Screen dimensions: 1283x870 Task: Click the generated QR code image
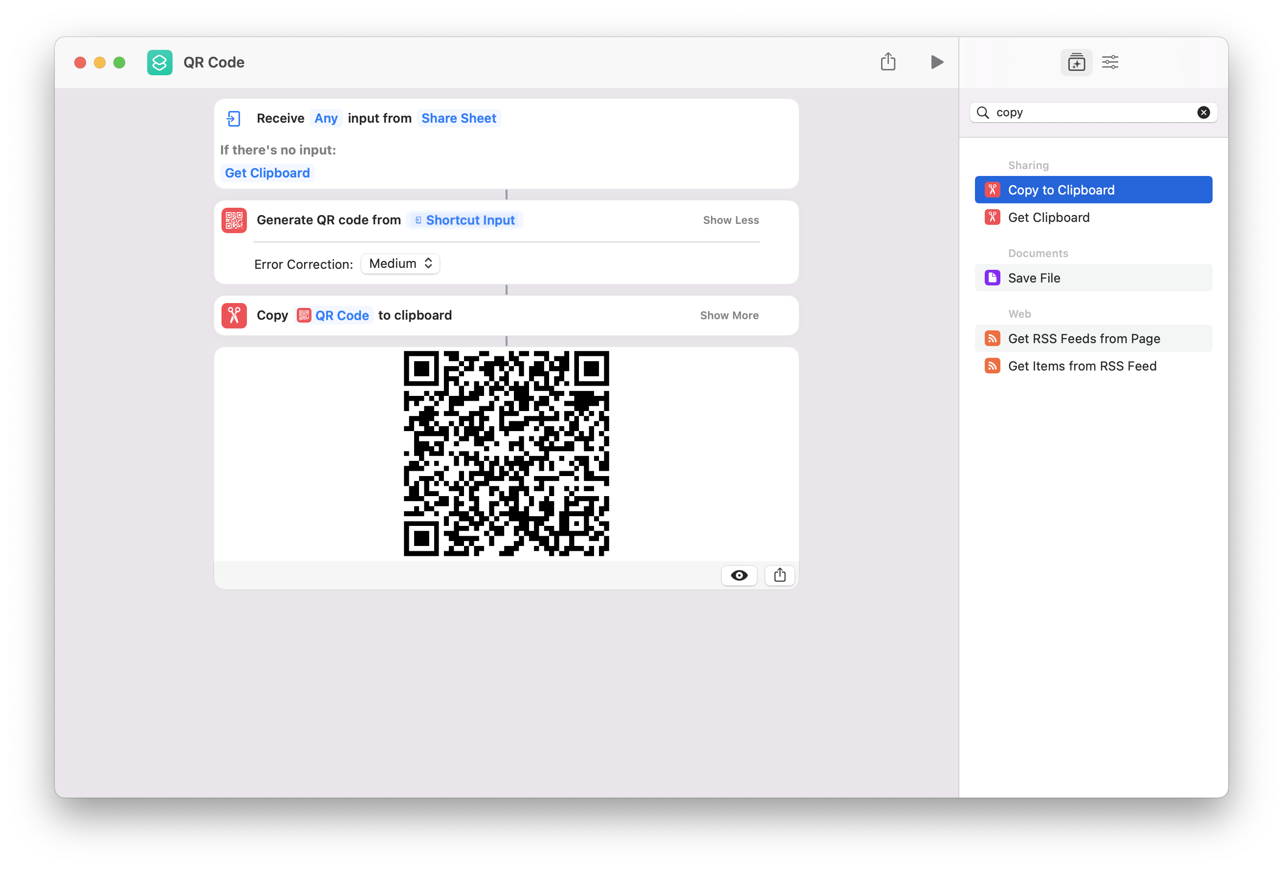[x=506, y=454]
